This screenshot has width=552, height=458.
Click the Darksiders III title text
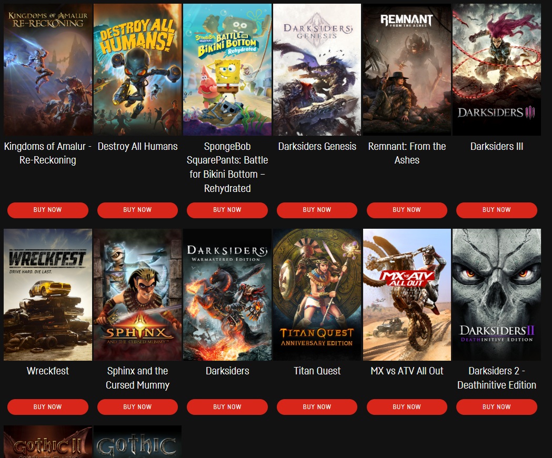coord(497,146)
